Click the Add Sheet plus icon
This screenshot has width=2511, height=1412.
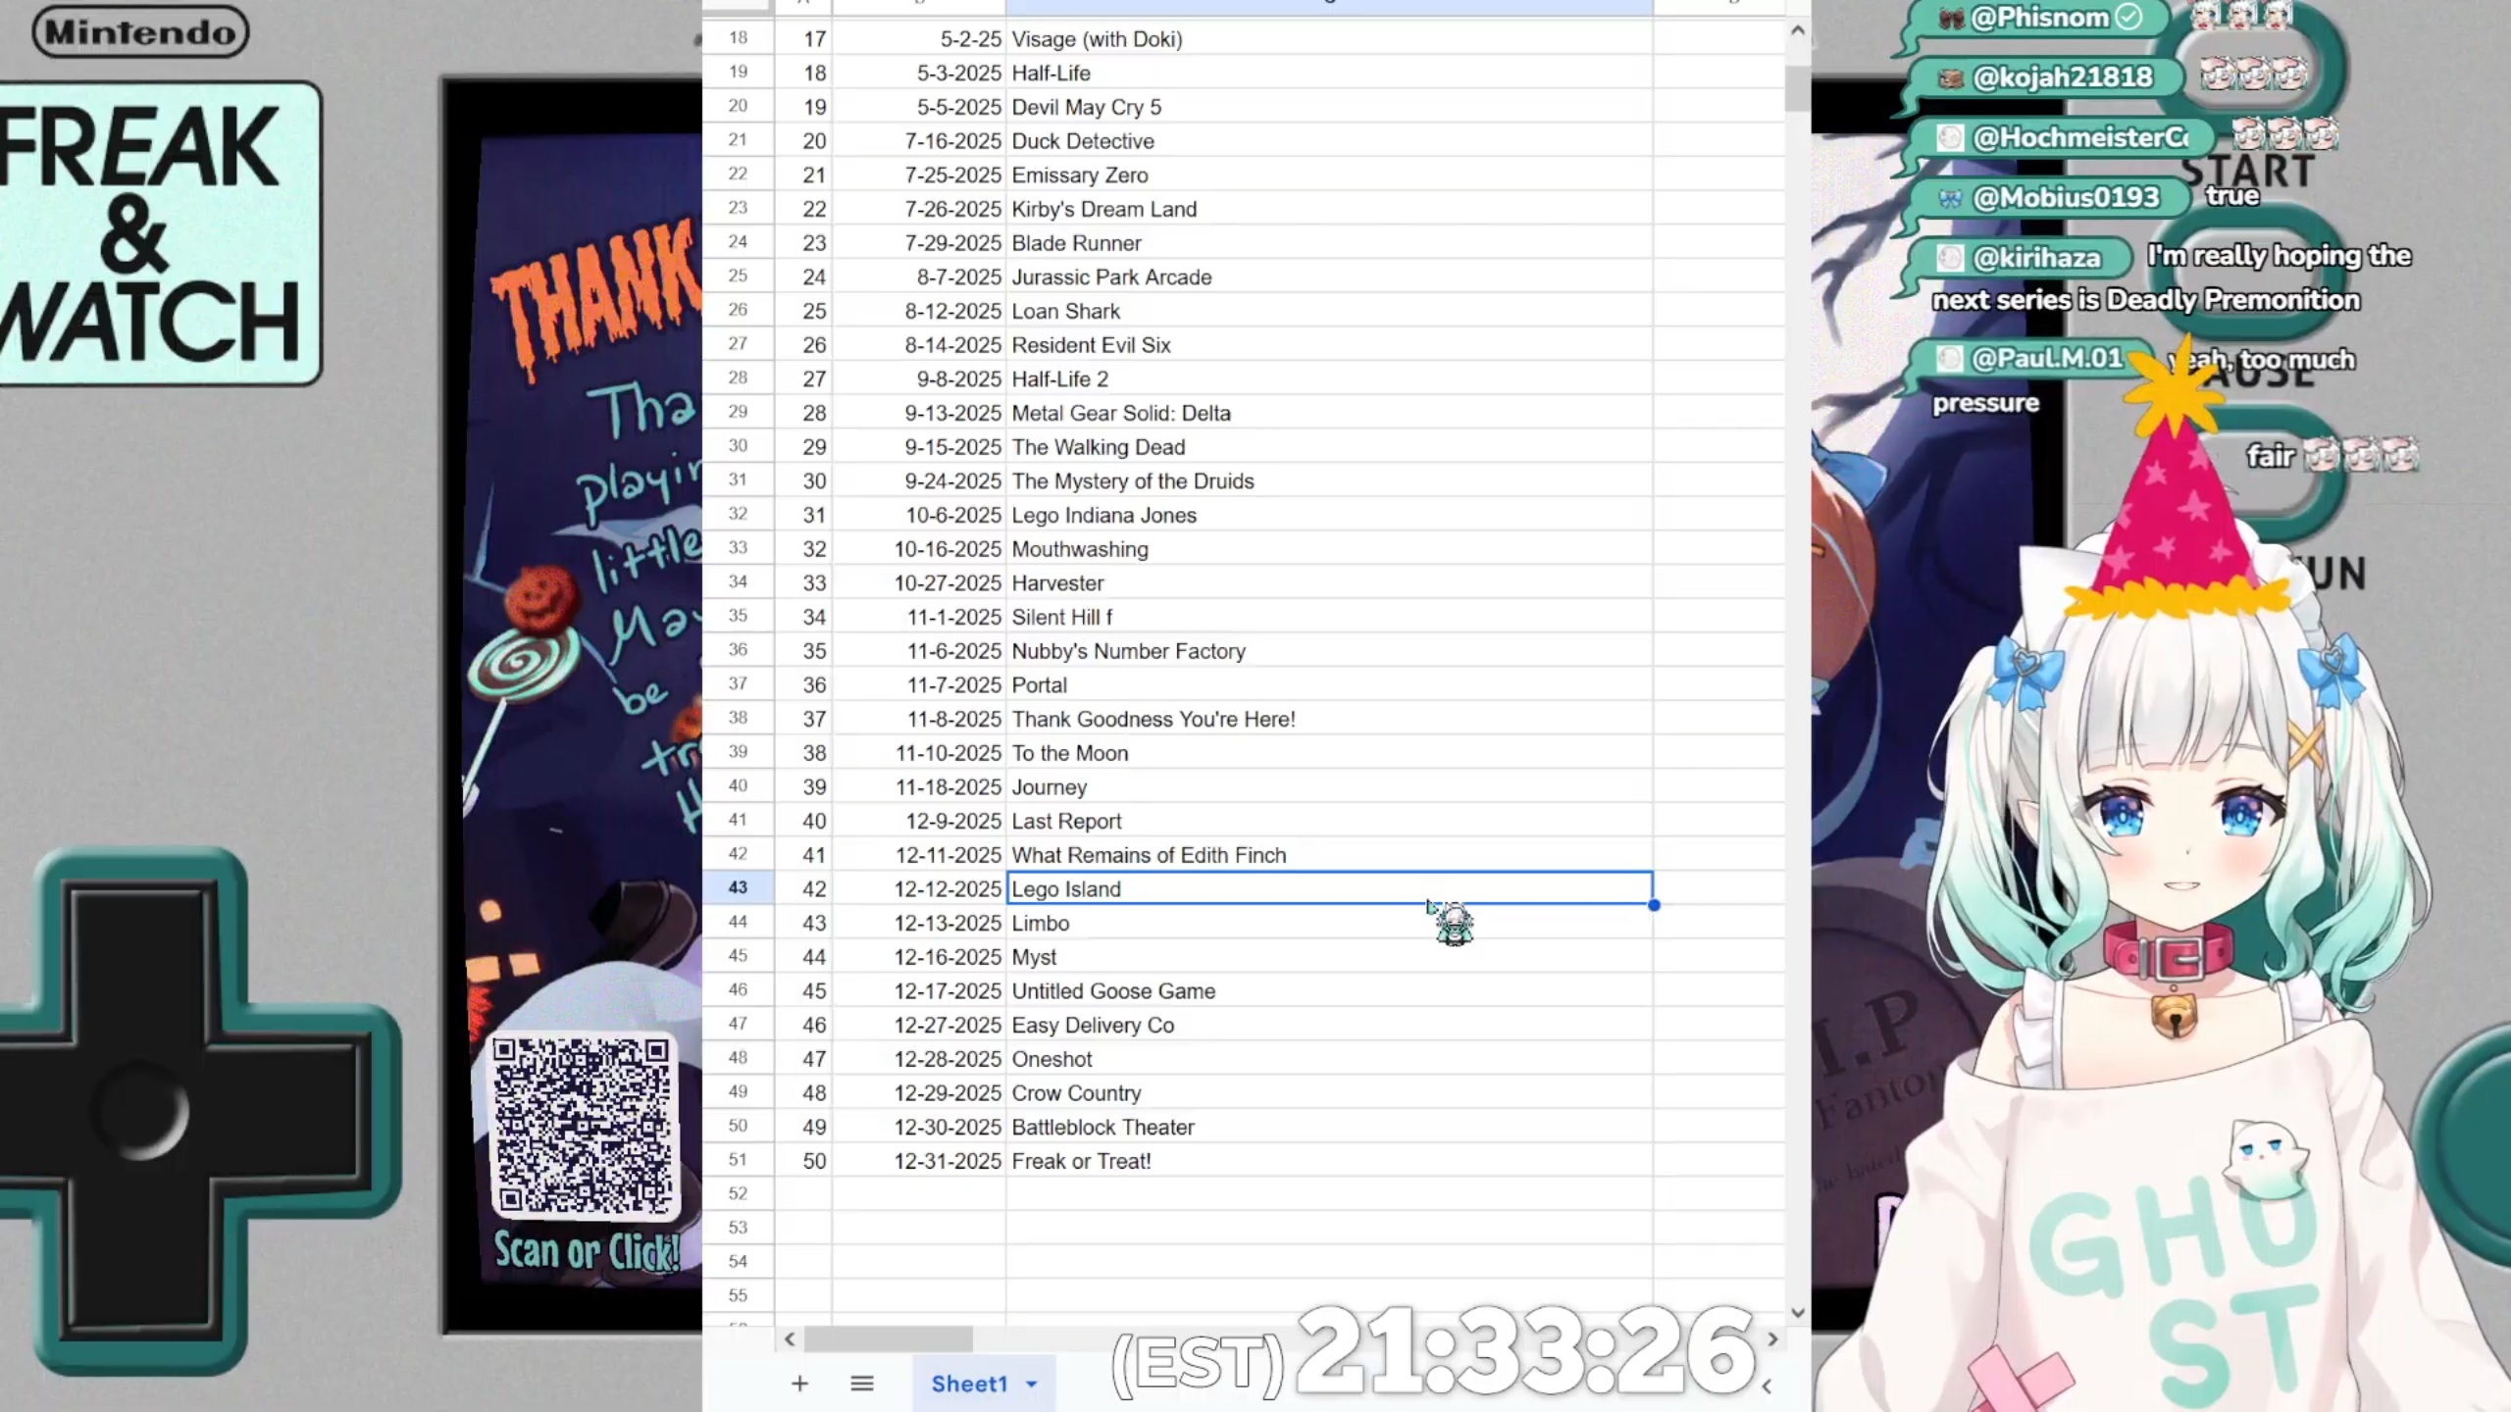tap(799, 1384)
